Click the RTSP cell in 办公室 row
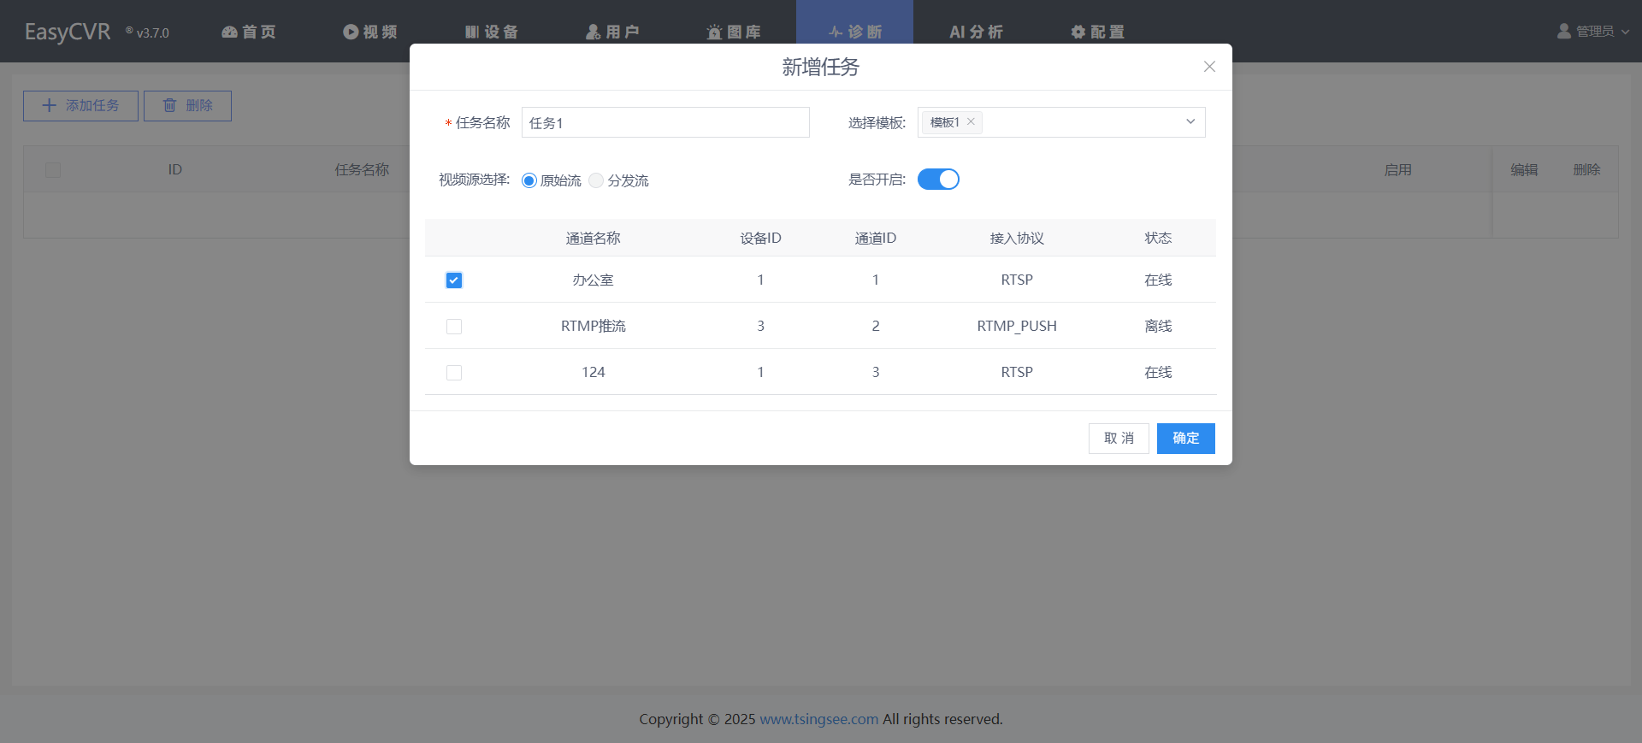1642x743 pixels. click(1017, 280)
